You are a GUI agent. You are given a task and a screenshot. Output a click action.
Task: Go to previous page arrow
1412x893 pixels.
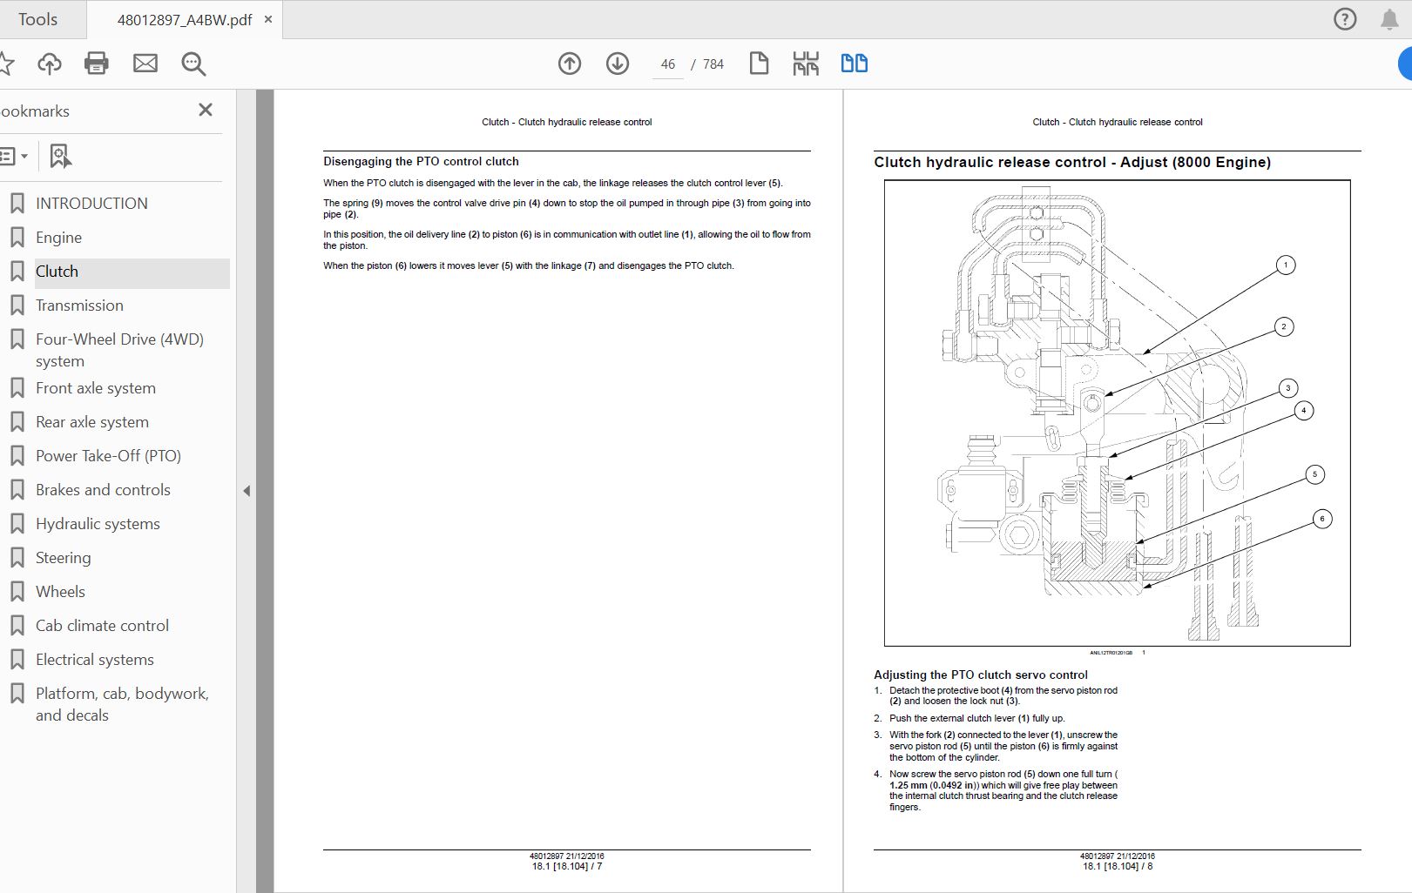(570, 64)
